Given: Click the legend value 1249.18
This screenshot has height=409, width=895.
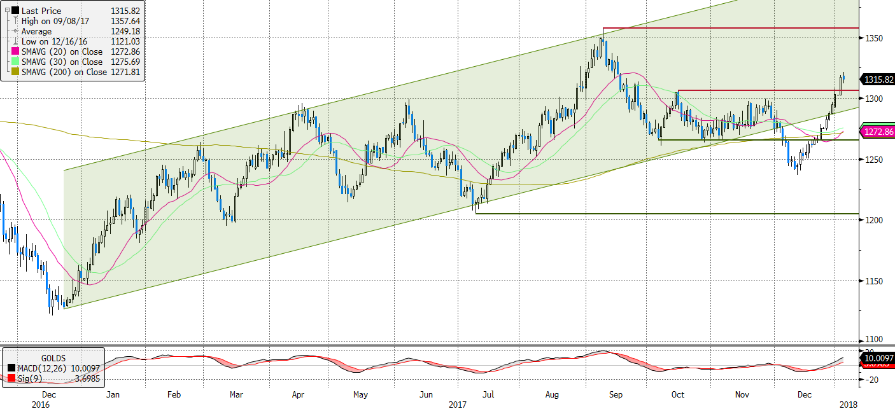Looking at the screenshot, I should click(126, 31).
